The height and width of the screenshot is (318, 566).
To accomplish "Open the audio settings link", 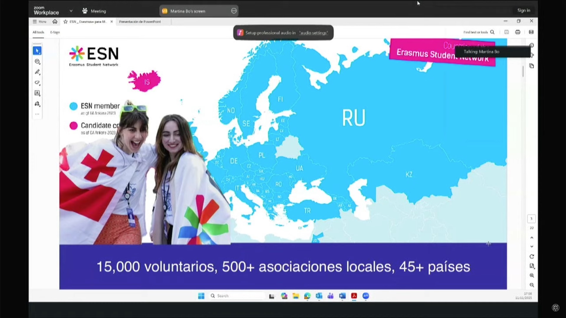I will [313, 33].
